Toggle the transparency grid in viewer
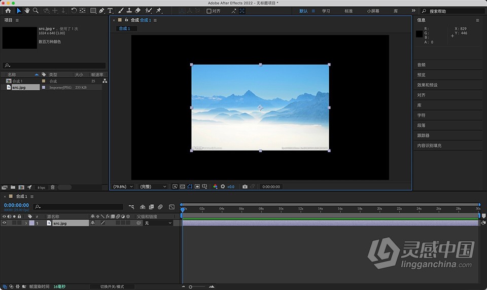Screen dimensions: 487x290 pos(182,187)
